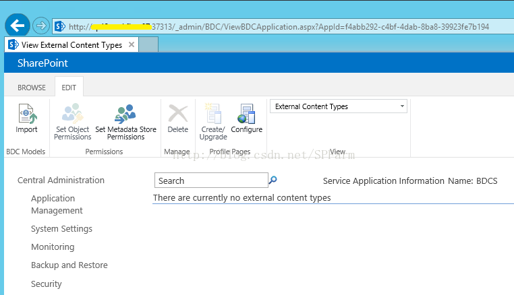Click the search magnifier icon

[x=273, y=180]
